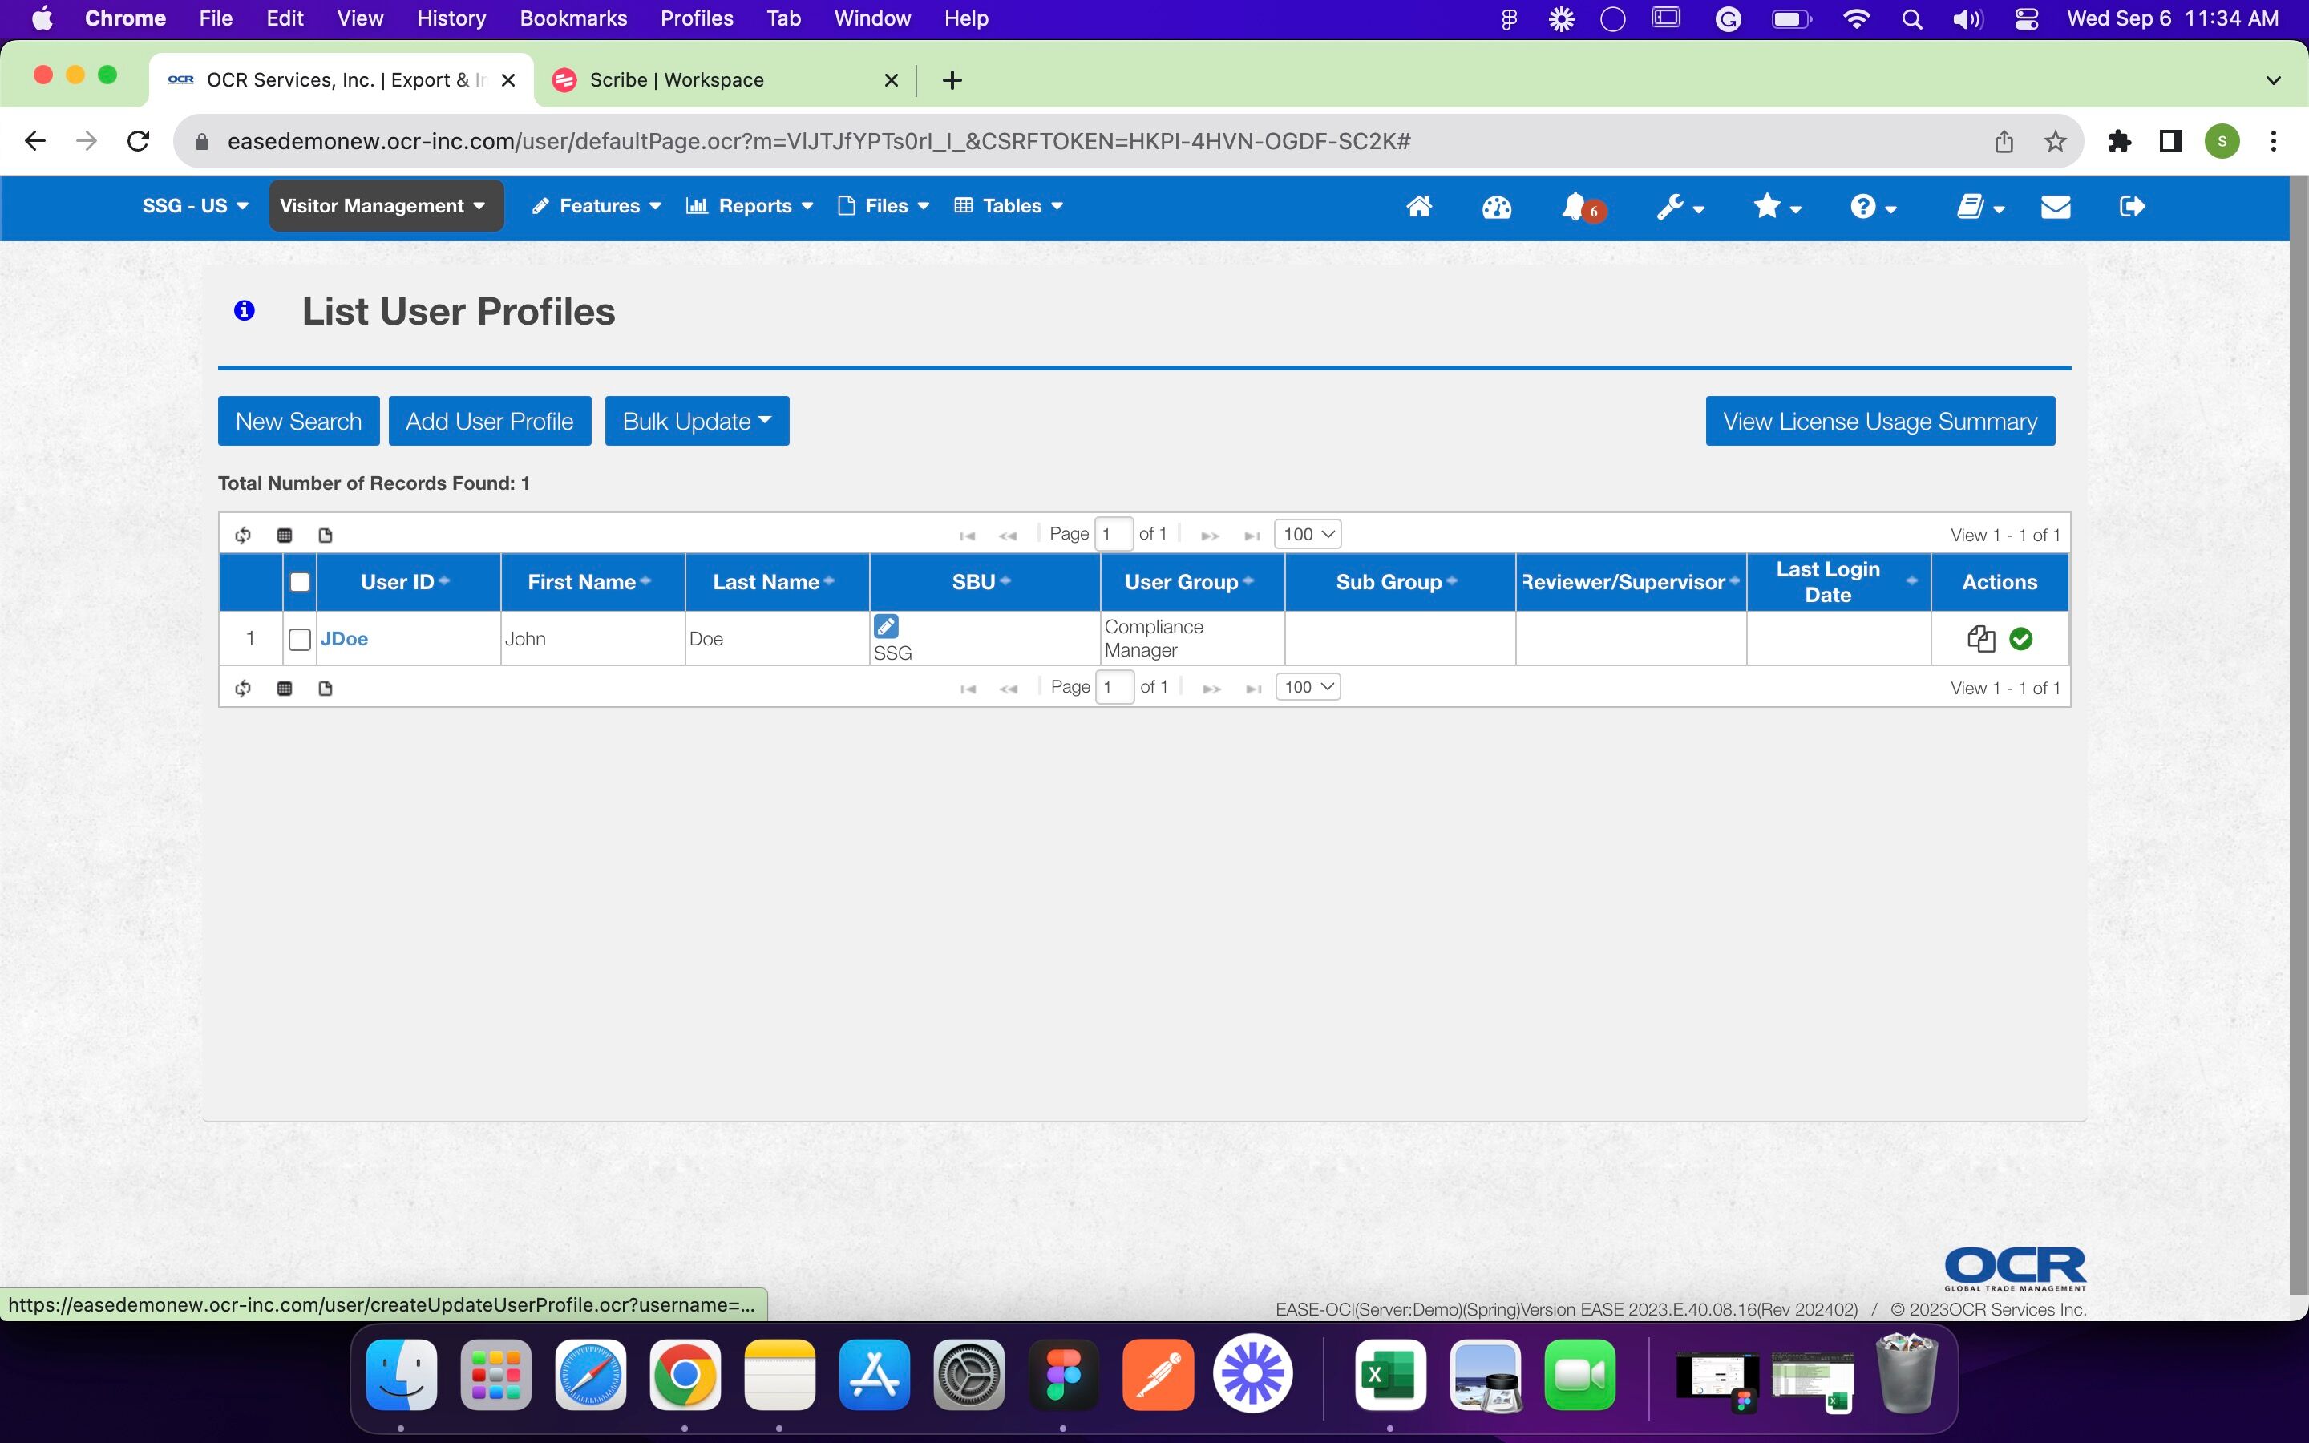Open the dashboard gauge icon
The width and height of the screenshot is (2309, 1443).
1496,206
